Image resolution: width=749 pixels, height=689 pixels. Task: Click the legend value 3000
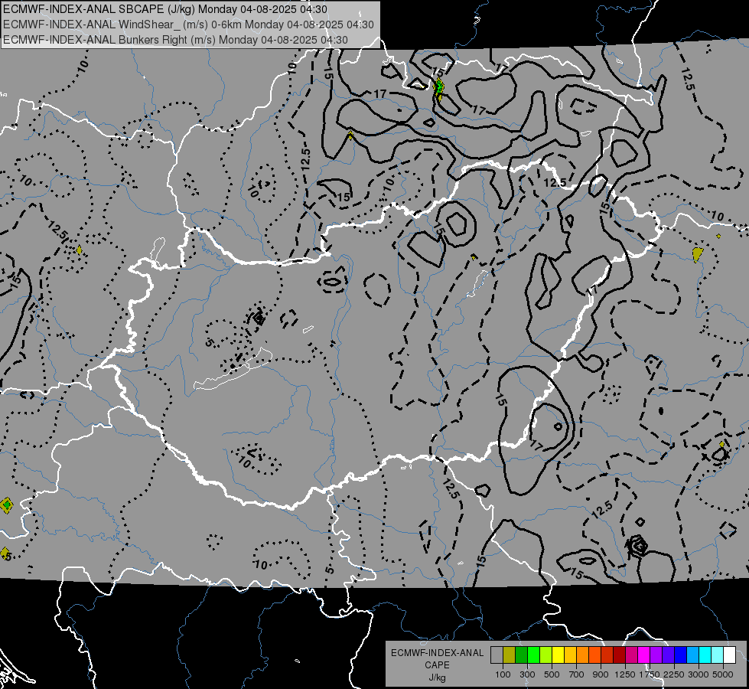pos(699,674)
